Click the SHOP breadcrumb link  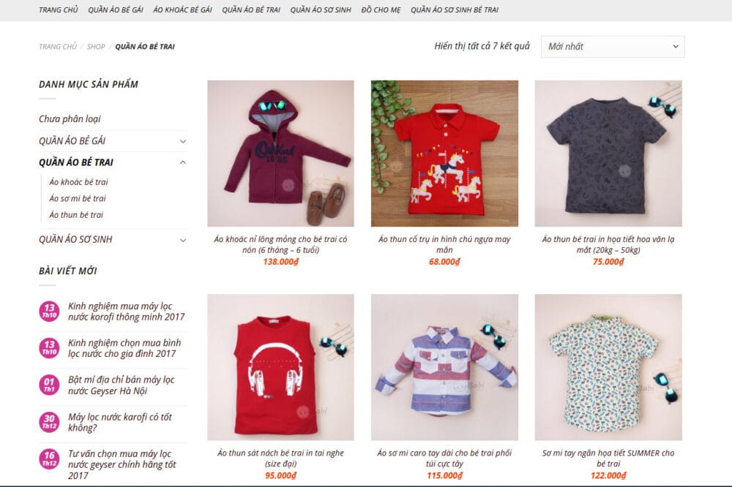click(x=96, y=47)
